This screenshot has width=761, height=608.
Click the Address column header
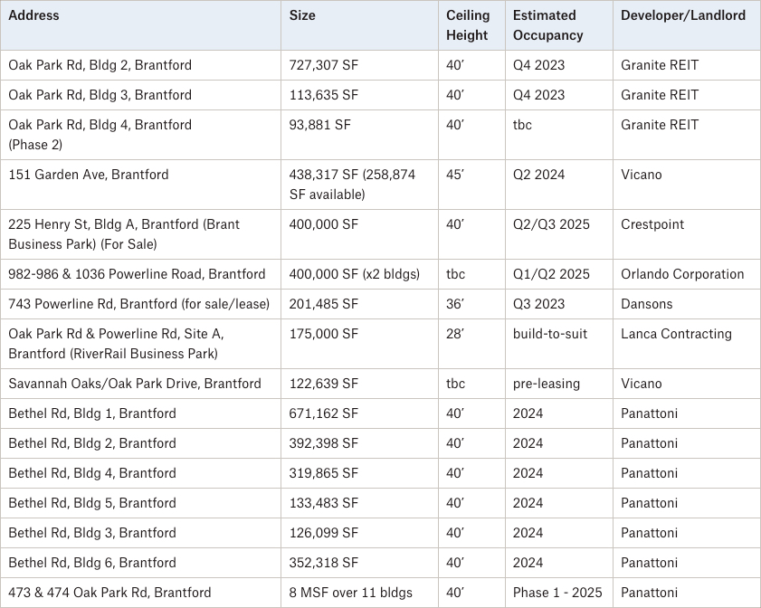coord(34,15)
